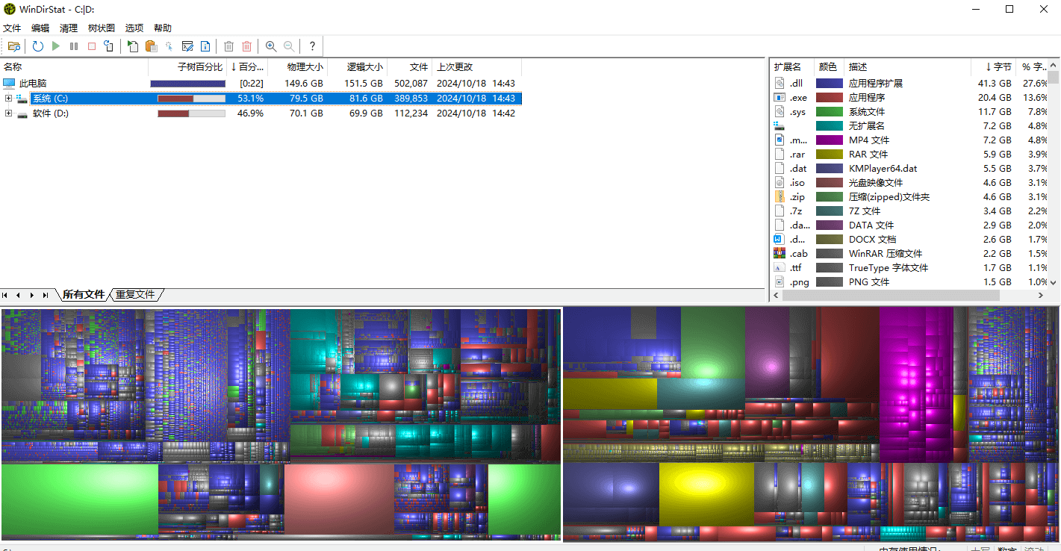Click the Refresh all icon
Image resolution: width=1061 pixels, height=551 pixels.
click(x=37, y=46)
